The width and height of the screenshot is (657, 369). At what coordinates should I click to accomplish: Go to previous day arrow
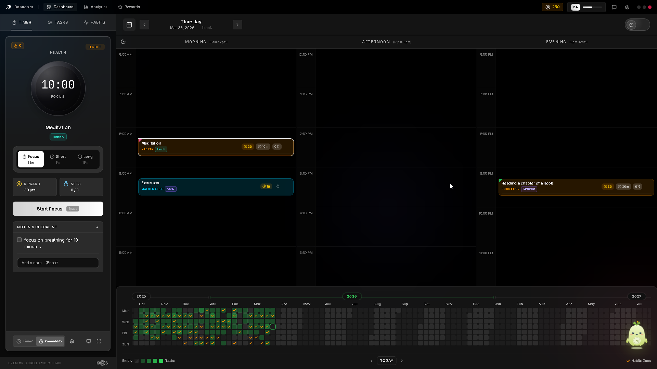(144, 25)
